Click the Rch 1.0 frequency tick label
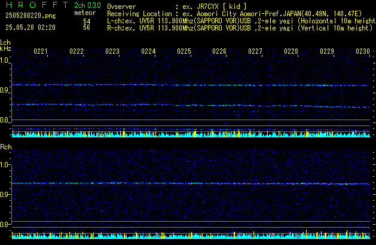Image resolution: width=376 pixels, height=245 pixels. (x=4, y=165)
